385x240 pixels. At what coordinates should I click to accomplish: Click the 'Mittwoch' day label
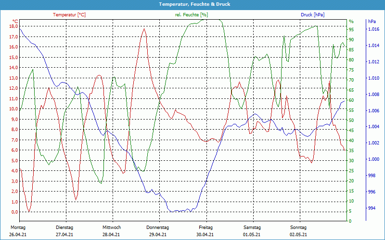coord(112,228)
